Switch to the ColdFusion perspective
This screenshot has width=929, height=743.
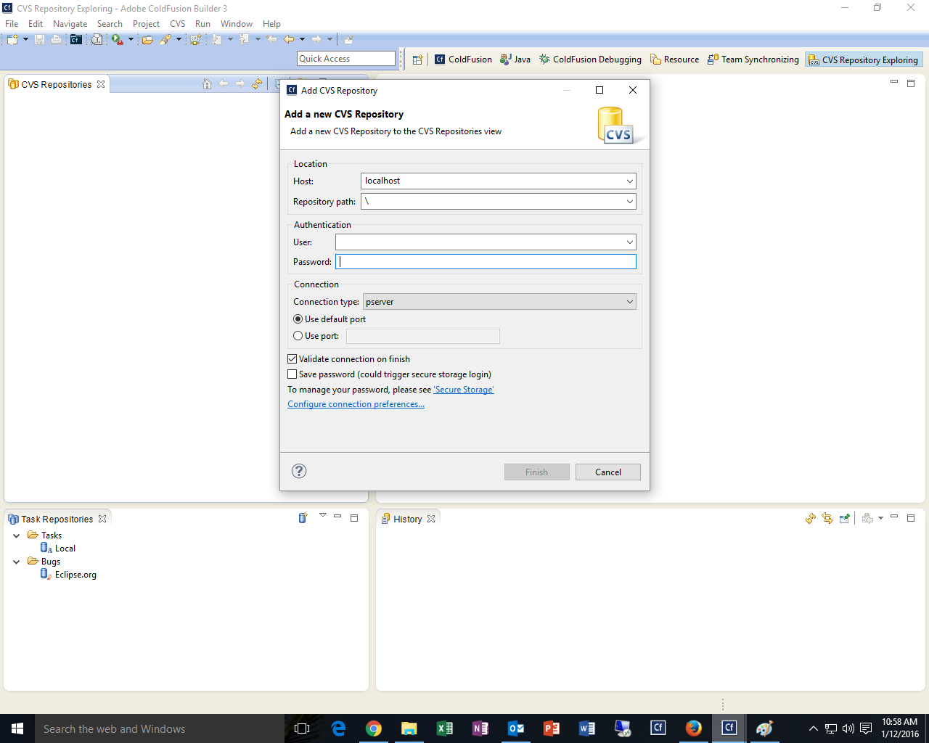(463, 59)
